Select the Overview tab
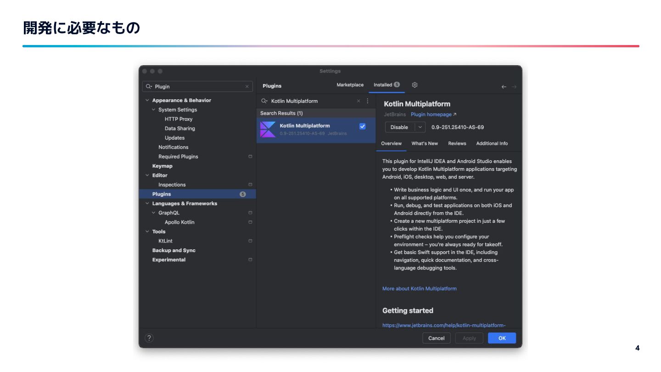661x372 pixels. 391,143
